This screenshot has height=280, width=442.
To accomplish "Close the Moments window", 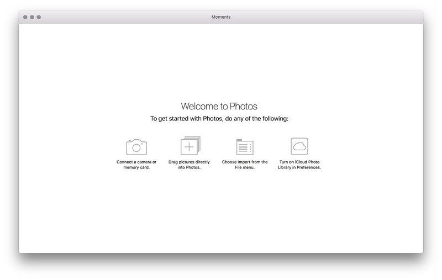I will coord(25,17).
